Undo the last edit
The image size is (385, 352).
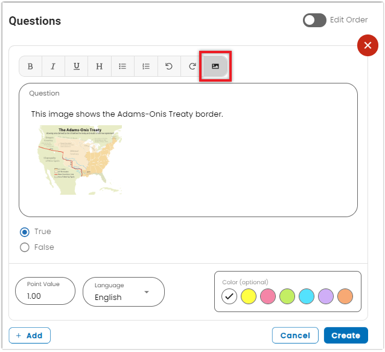(169, 67)
